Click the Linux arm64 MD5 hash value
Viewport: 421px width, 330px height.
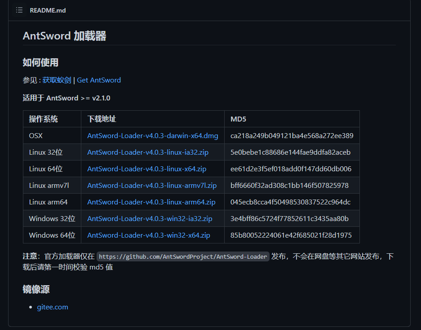[x=290, y=202]
